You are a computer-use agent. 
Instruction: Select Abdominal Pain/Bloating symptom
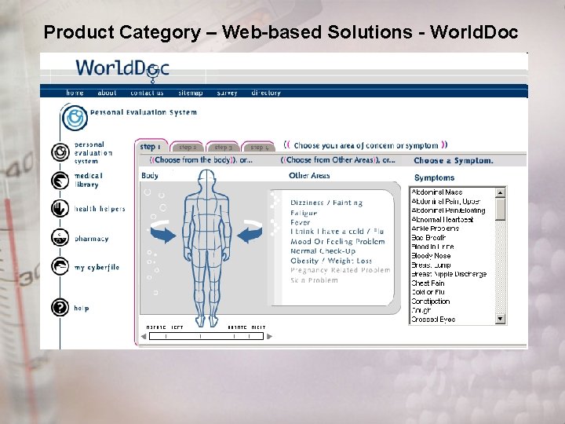coord(448,210)
